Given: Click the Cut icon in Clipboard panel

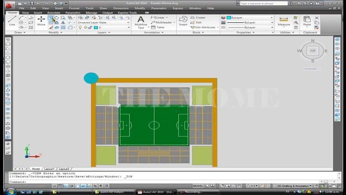Looking at the screenshot, I should click(317, 18).
